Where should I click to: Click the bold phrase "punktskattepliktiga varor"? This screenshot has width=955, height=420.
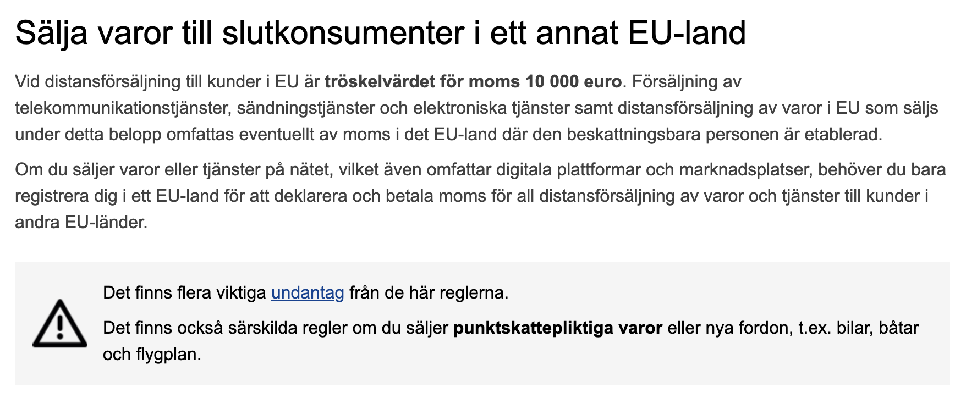pyautogui.click(x=557, y=328)
